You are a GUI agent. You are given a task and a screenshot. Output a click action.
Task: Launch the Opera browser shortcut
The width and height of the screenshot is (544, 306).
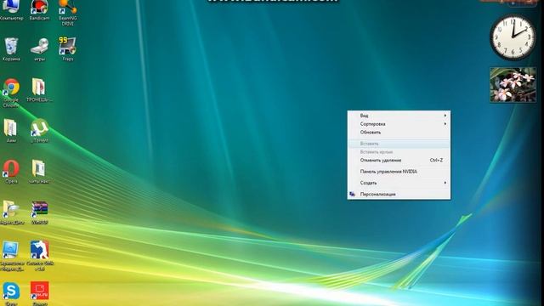pyautogui.click(x=11, y=172)
